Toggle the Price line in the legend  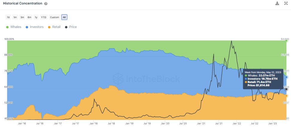pyautogui.click(x=71, y=27)
